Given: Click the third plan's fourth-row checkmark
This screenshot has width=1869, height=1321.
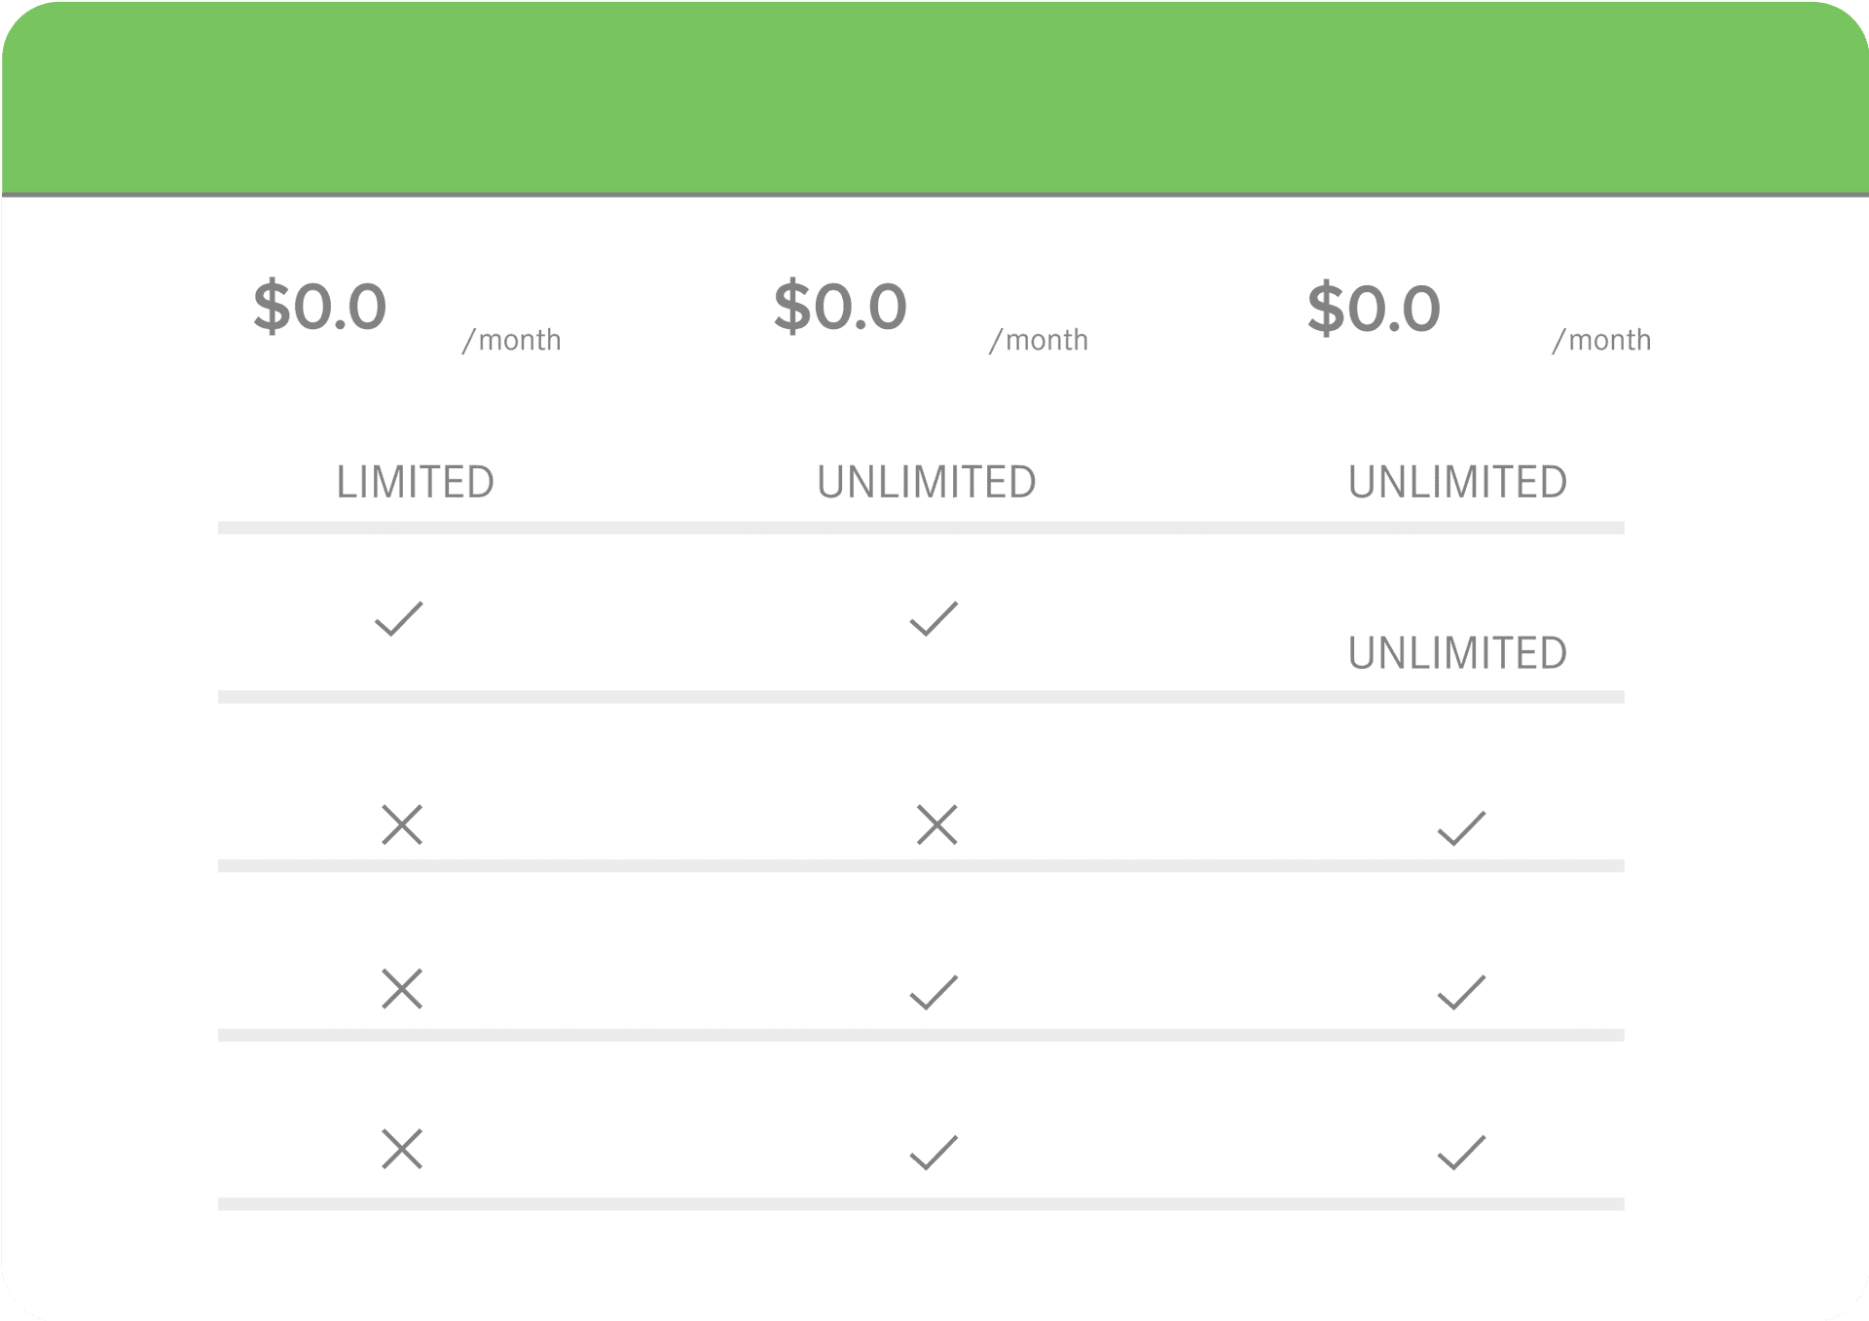Looking at the screenshot, I should tap(1461, 992).
